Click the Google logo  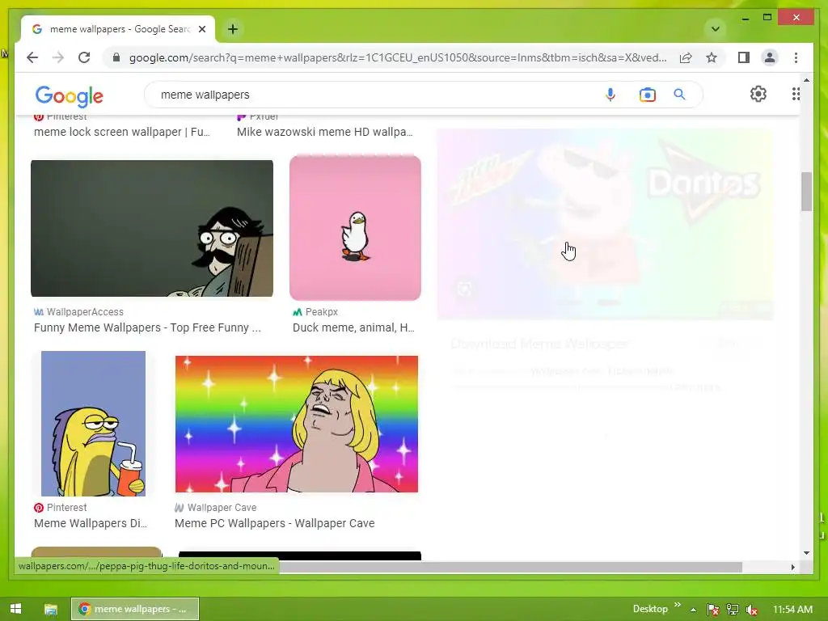(x=70, y=95)
